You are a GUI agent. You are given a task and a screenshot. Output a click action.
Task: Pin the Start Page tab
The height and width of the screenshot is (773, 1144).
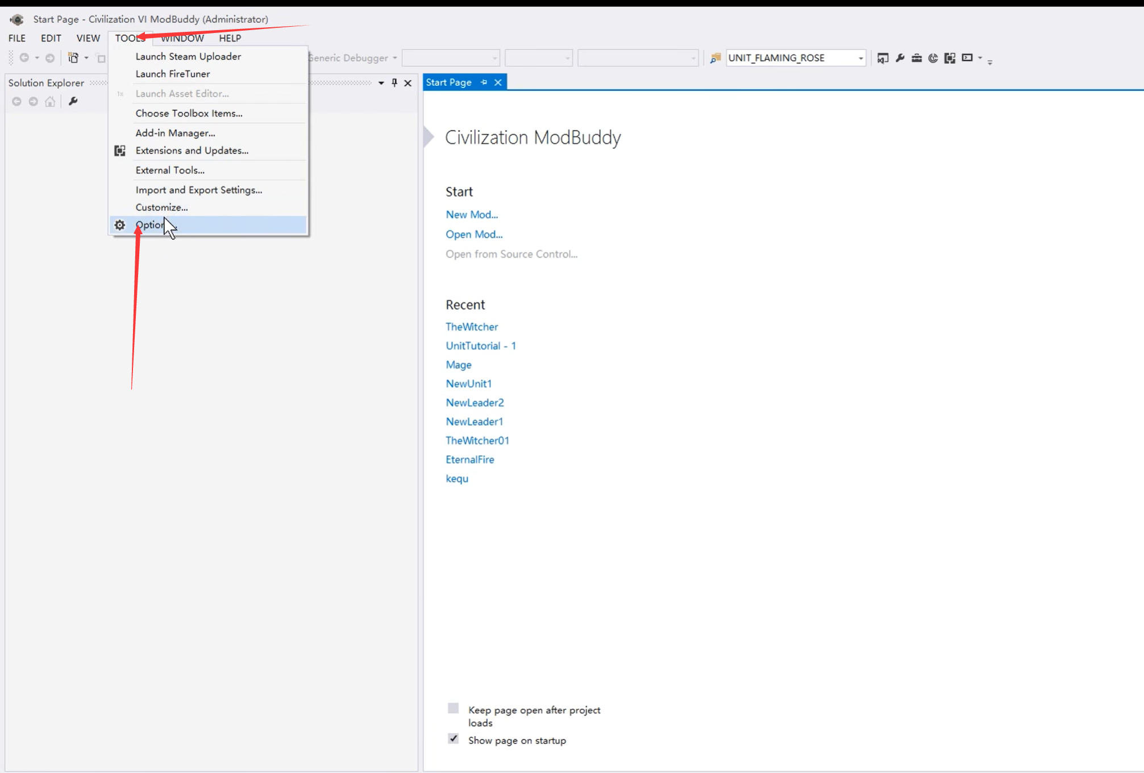point(484,82)
